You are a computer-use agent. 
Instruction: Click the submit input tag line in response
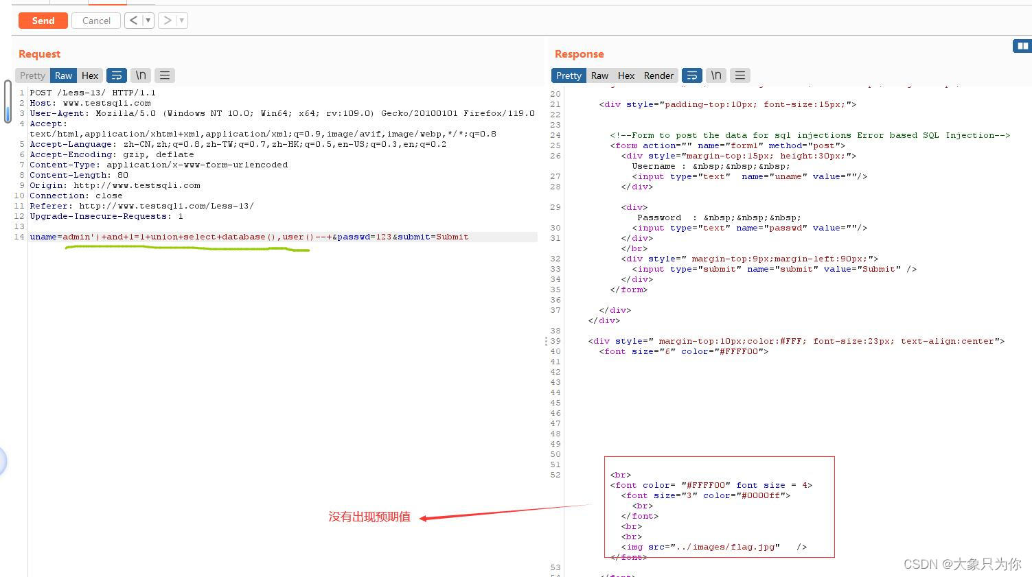[775, 269]
